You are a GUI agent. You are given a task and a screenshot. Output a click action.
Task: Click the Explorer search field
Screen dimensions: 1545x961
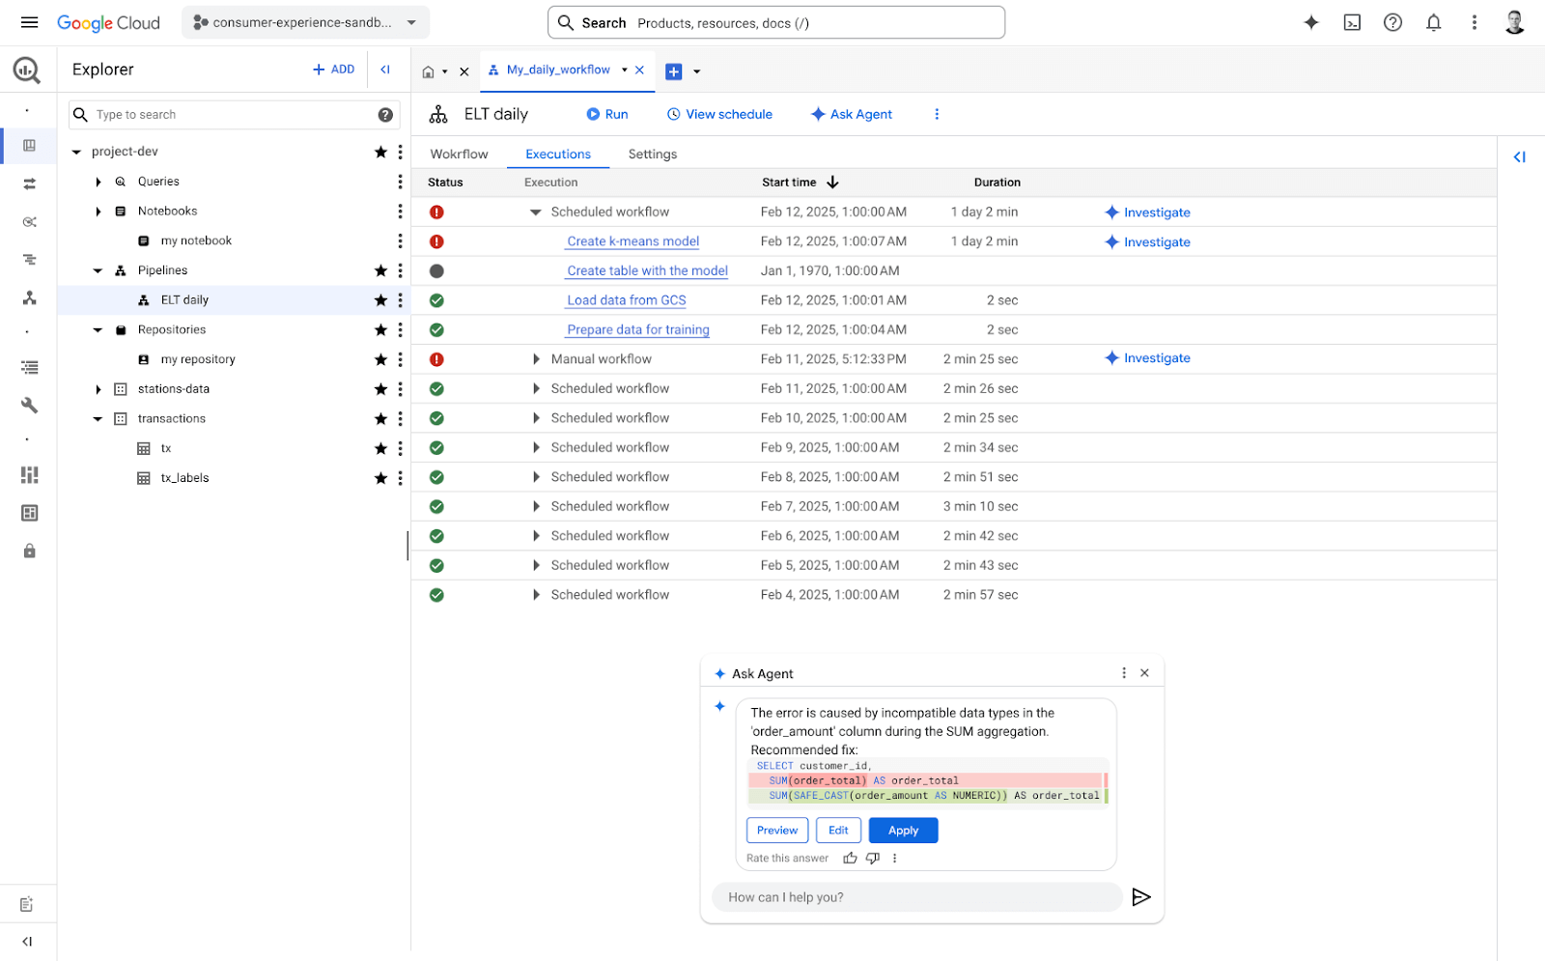(x=234, y=115)
